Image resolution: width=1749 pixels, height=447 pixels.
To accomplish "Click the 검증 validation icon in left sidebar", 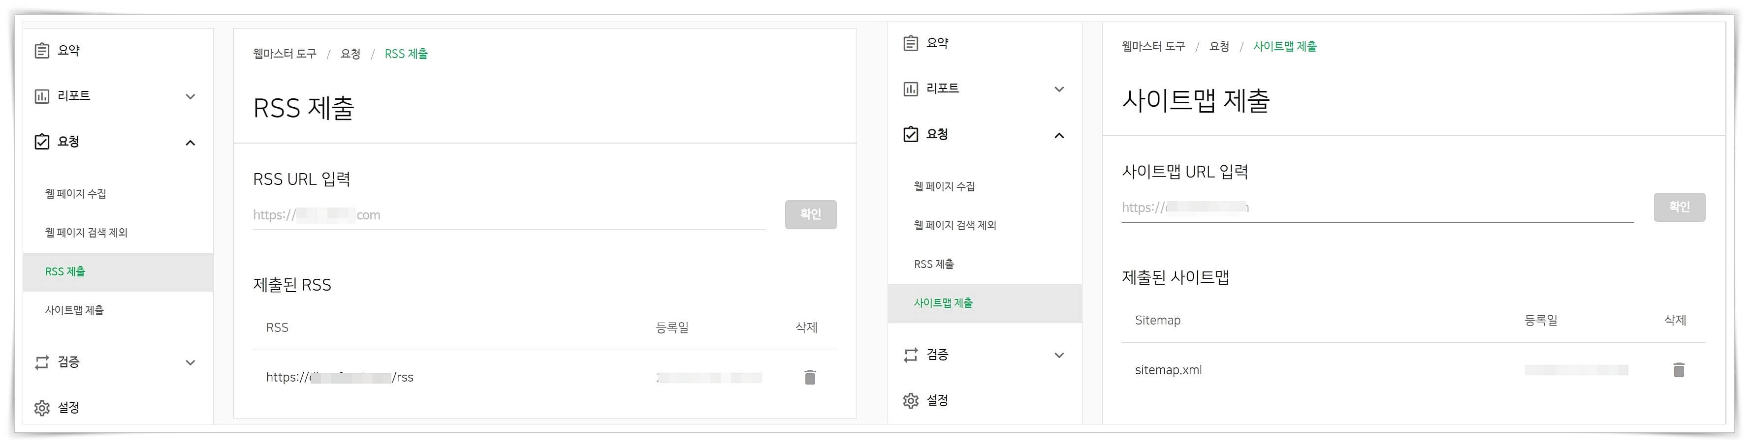I will 42,362.
